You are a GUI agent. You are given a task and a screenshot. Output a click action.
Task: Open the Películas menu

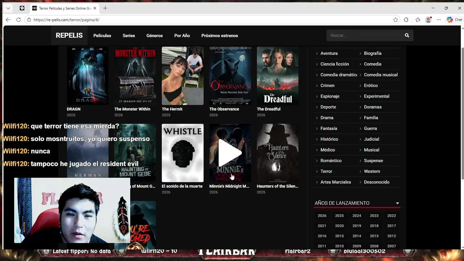click(102, 36)
